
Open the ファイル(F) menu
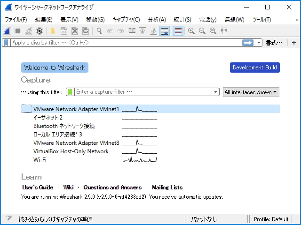tap(16, 20)
